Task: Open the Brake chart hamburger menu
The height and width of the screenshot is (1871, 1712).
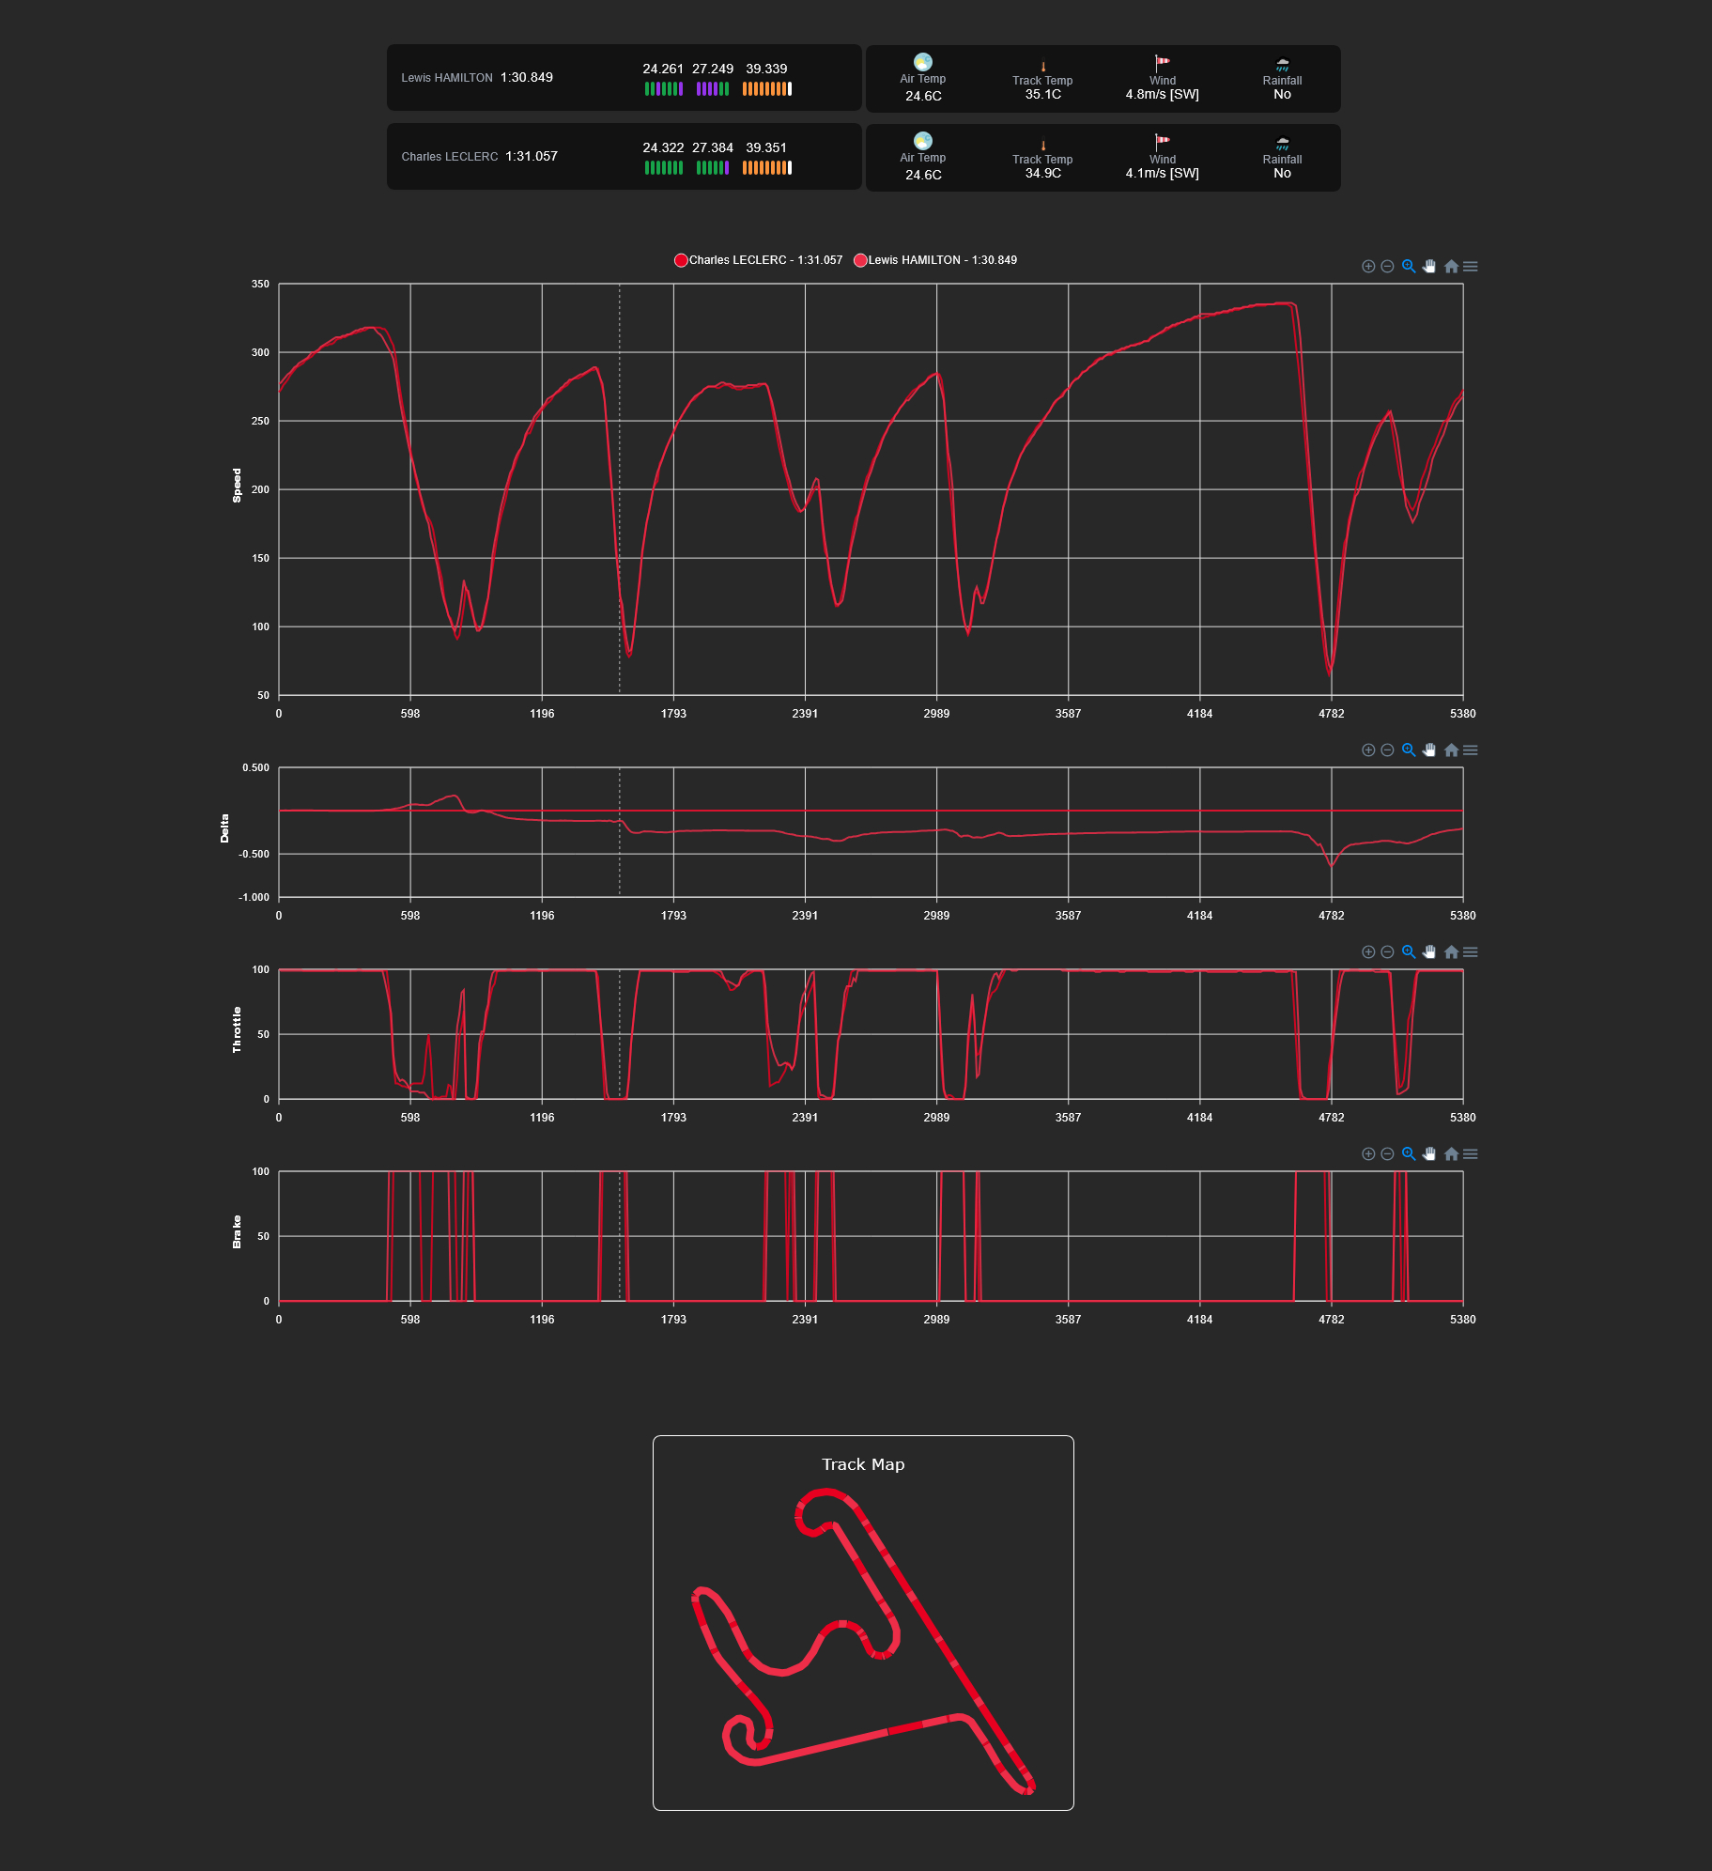Action: 1471,1154
